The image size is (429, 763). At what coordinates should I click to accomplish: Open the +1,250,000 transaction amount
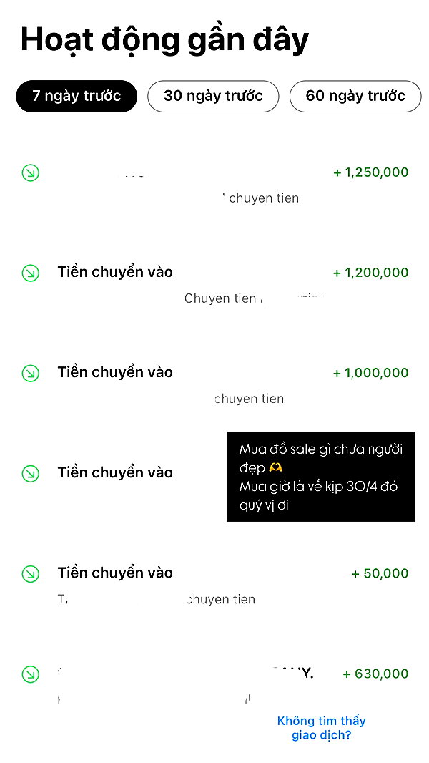tap(370, 172)
